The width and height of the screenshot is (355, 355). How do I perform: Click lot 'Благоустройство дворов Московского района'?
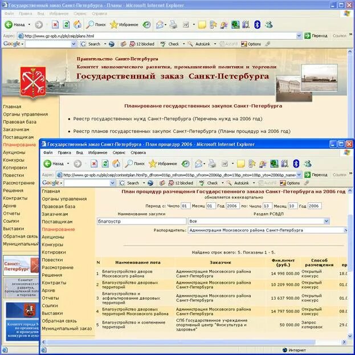pyautogui.click(x=127, y=274)
